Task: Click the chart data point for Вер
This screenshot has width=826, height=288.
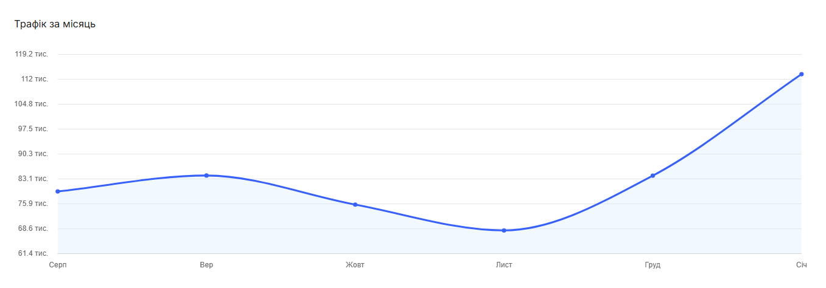Action: (206, 176)
